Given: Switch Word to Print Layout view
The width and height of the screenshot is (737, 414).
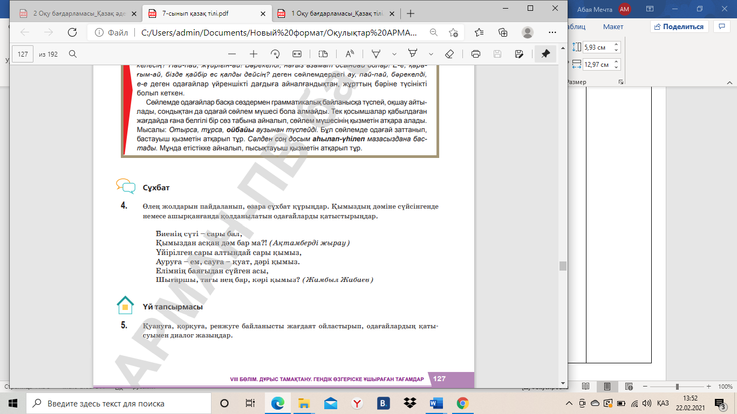Looking at the screenshot, I should tap(608, 387).
